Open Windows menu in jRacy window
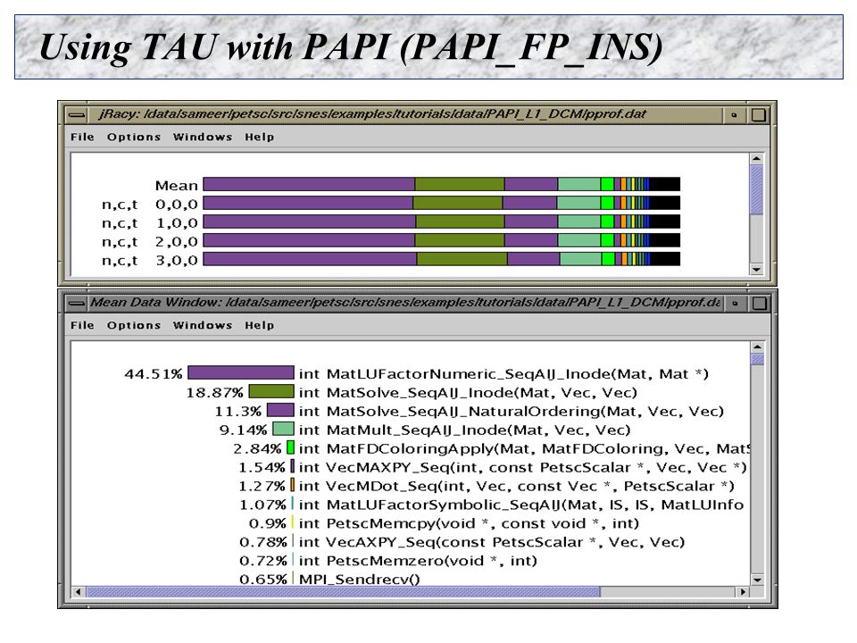Screen dimensions: 857x643 point(203,137)
